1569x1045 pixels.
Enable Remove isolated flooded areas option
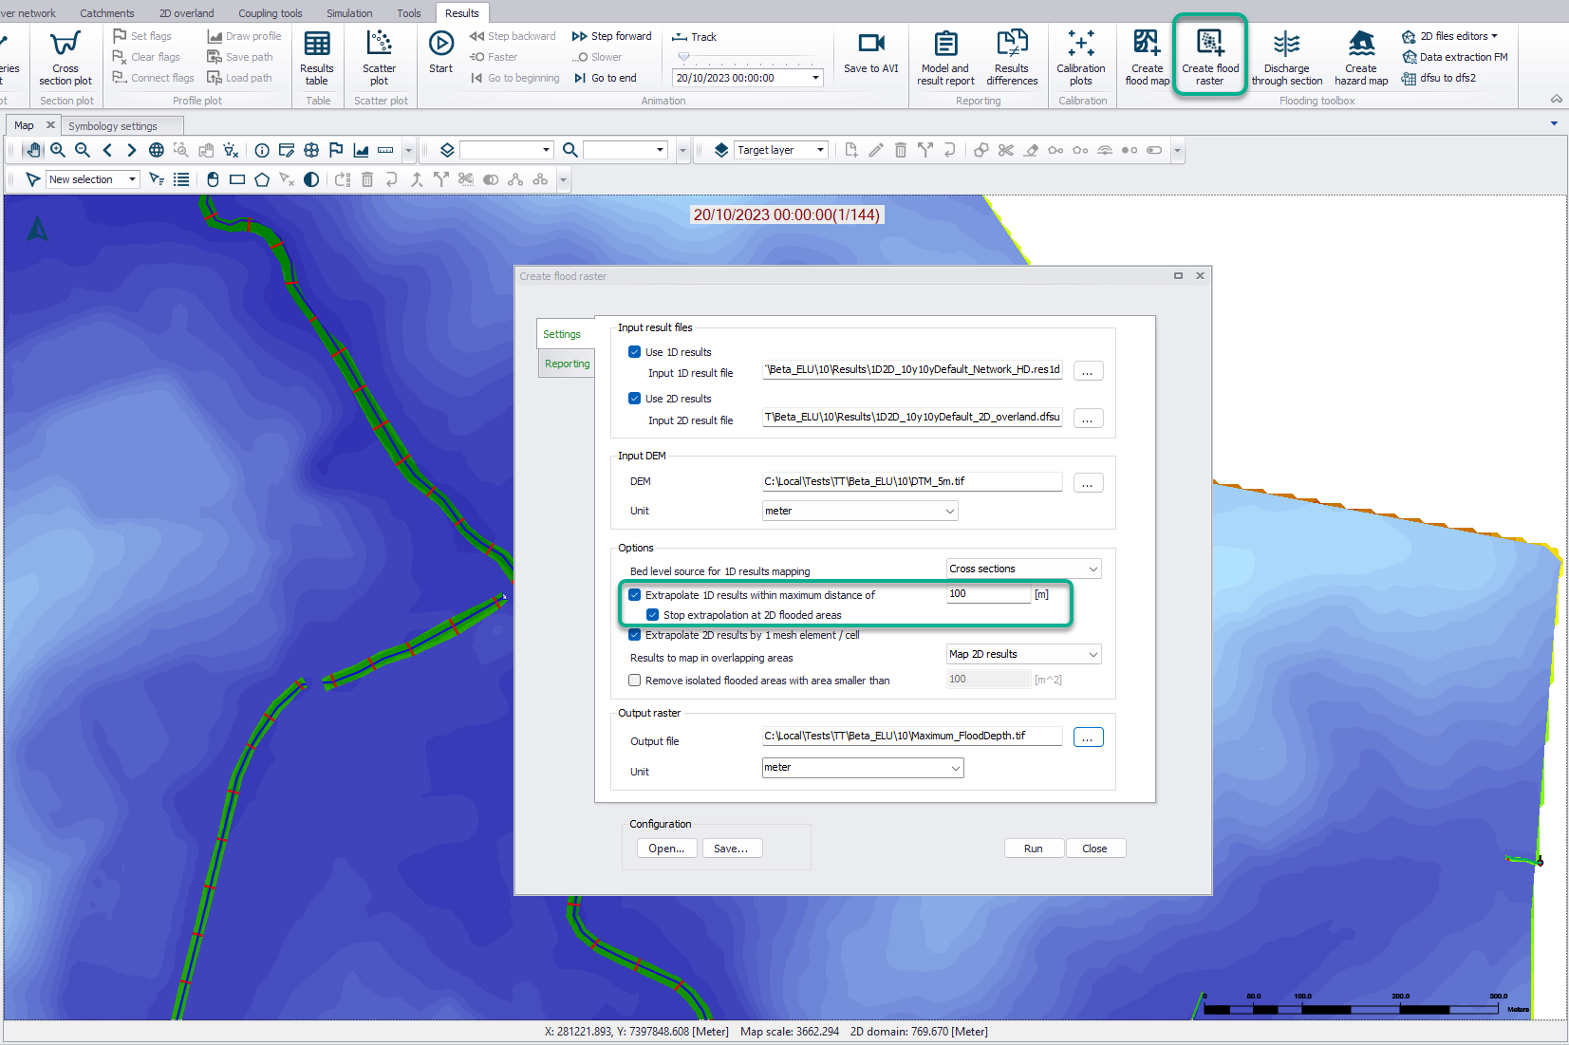[x=635, y=681]
